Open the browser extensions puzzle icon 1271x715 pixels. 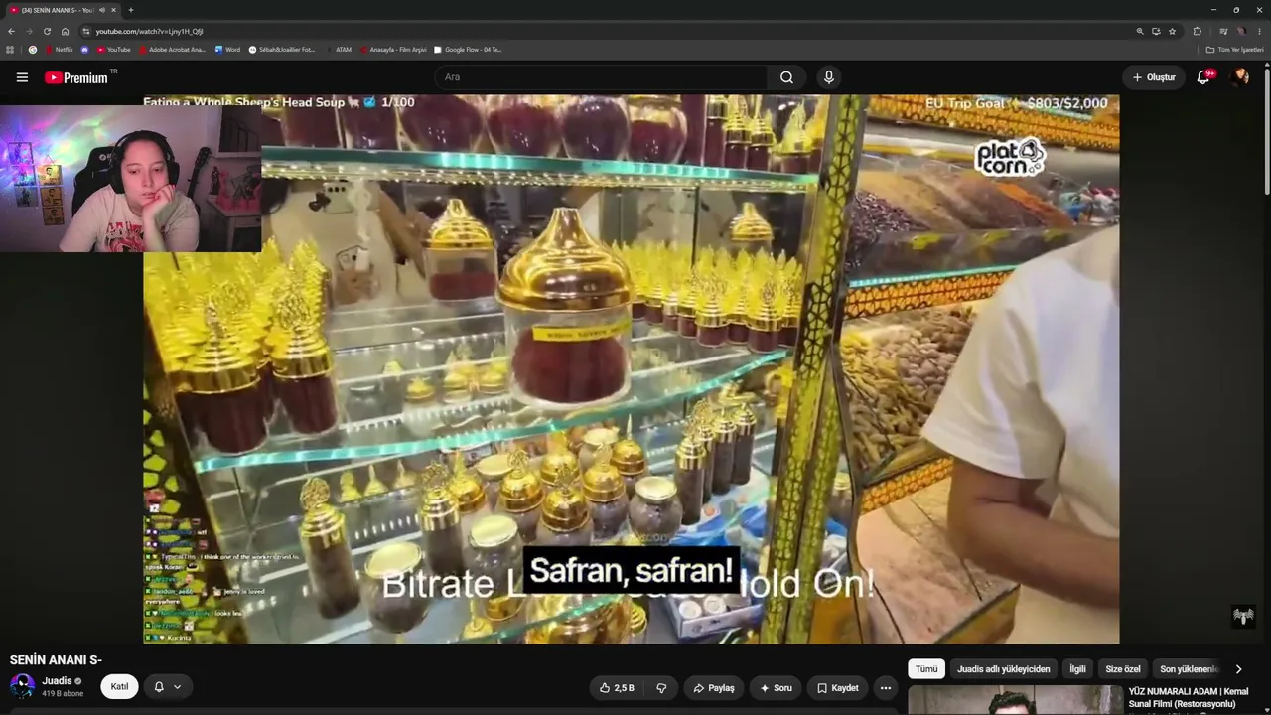(1198, 31)
